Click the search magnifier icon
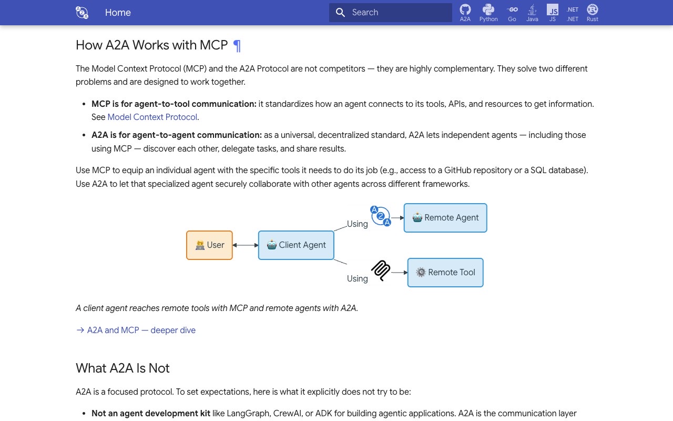The width and height of the screenshot is (673, 421). click(x=341, y=13)
